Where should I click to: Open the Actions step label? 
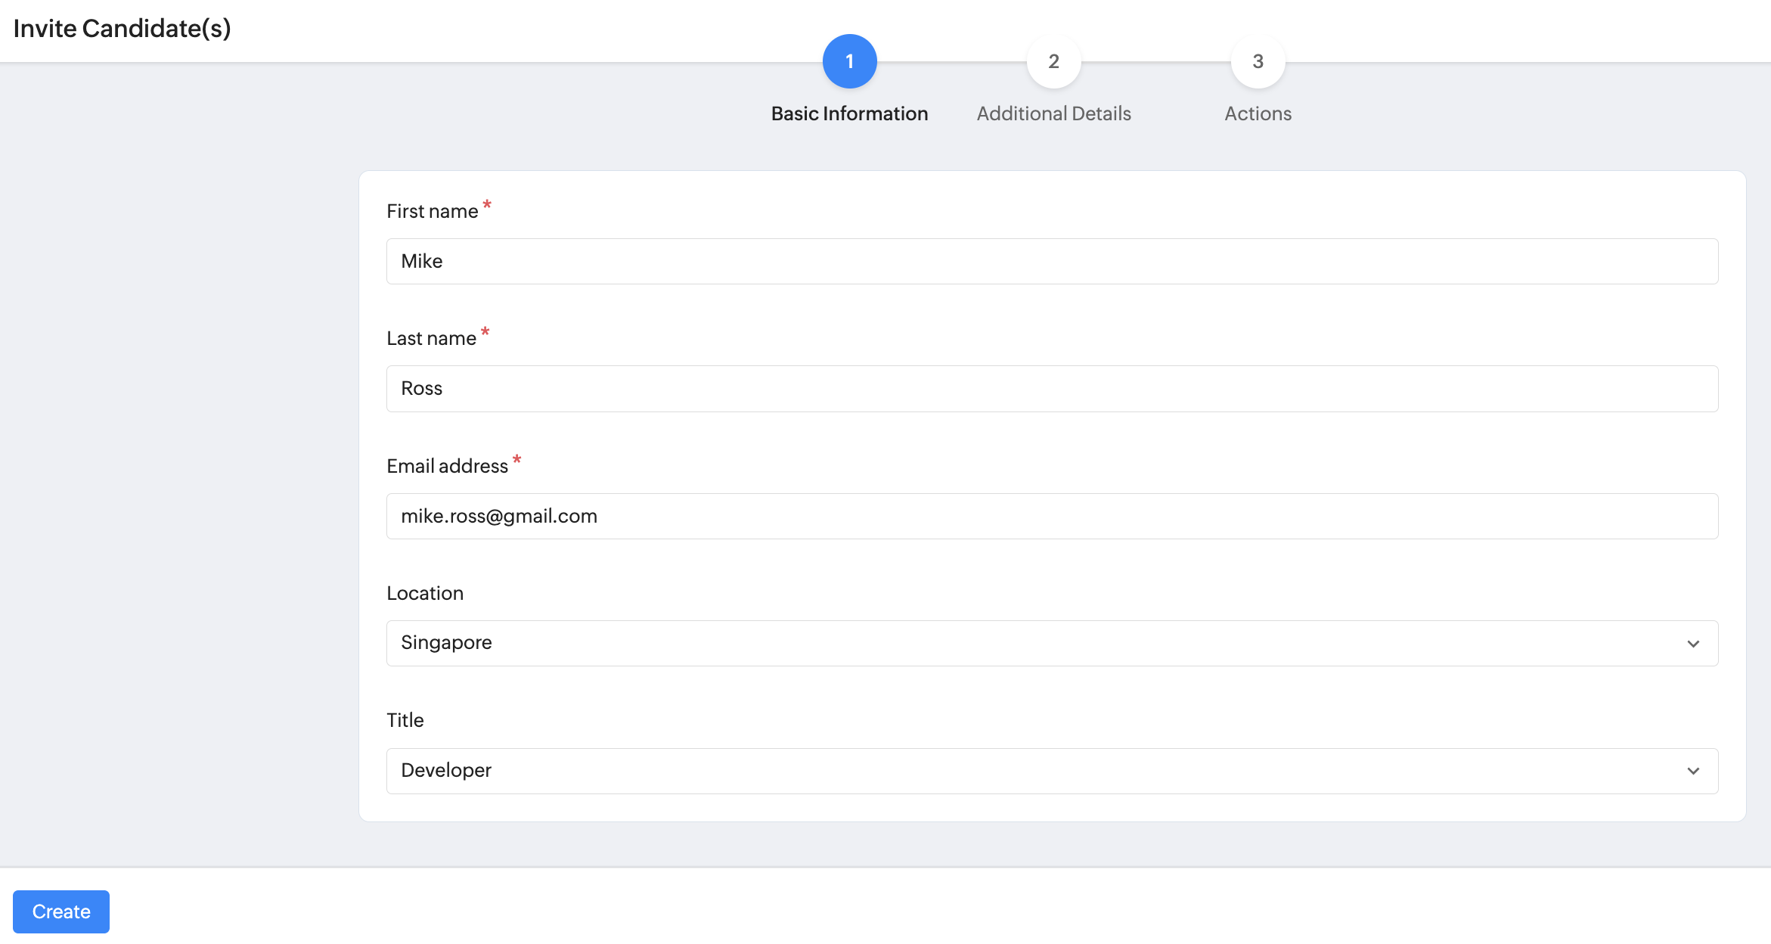click(1258, 113)
